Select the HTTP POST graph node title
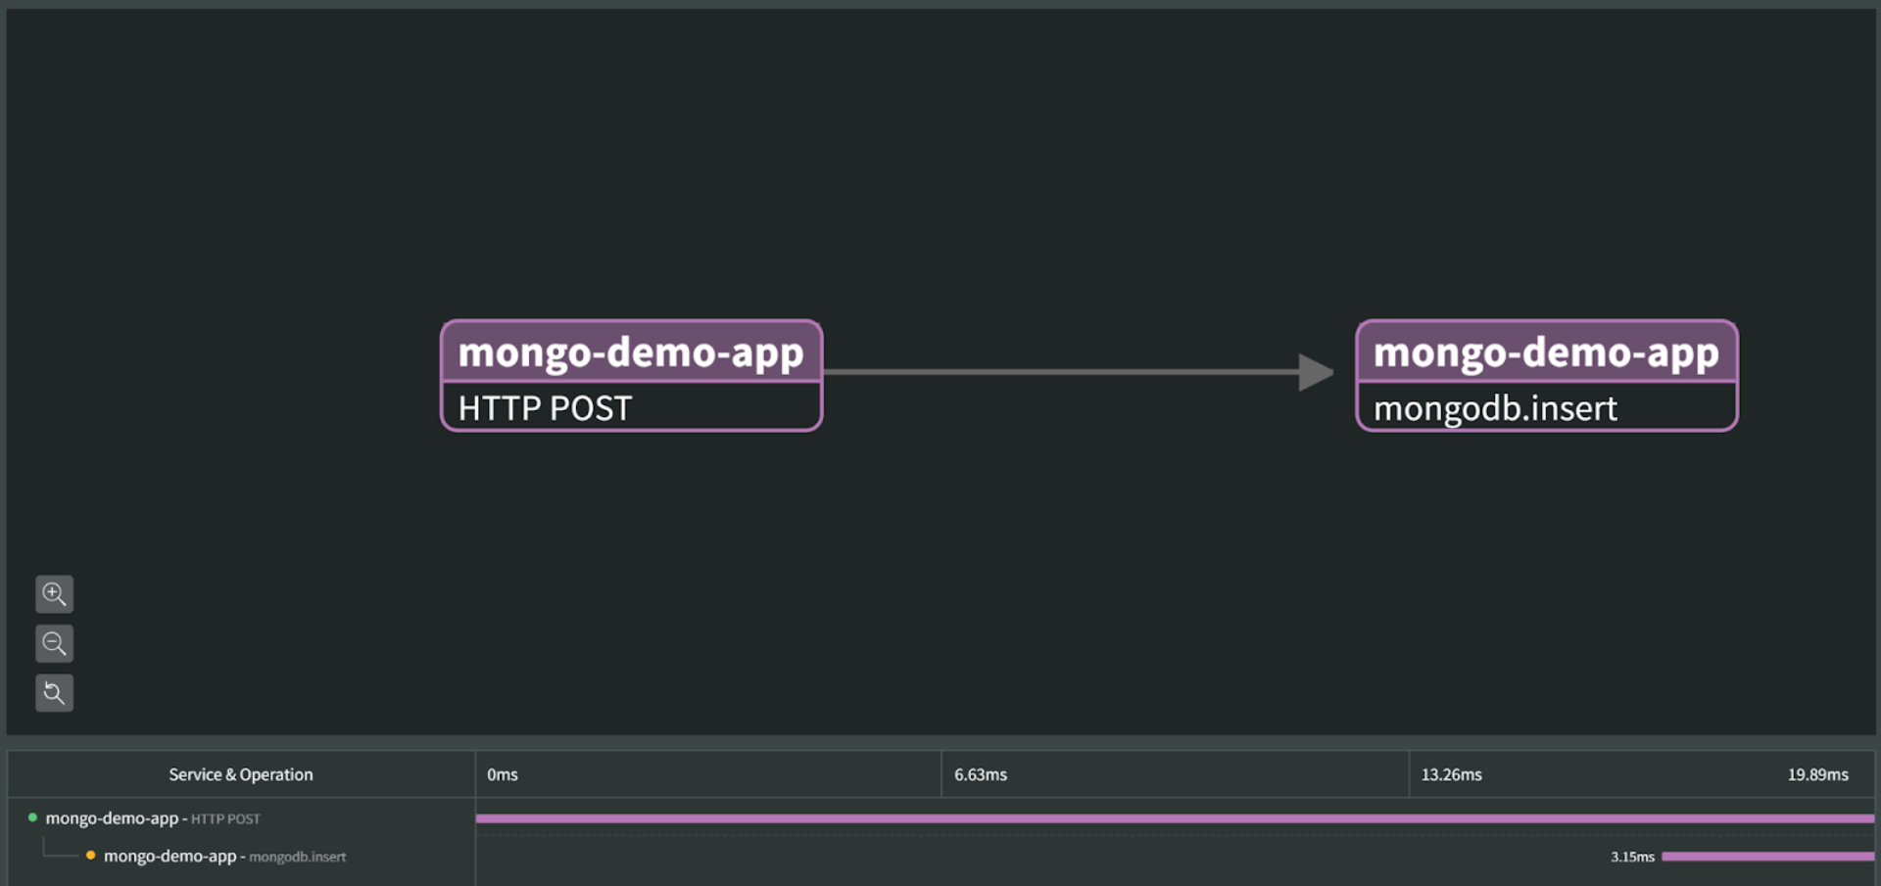This screenshot has width=1881, height=886. [x=631, y=352]
